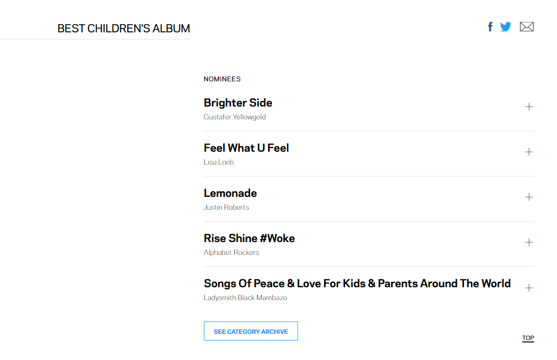Expand Lemonade nominee plus icon
Image resolution: width=557 pixels, height=360 pixels.
528,197
